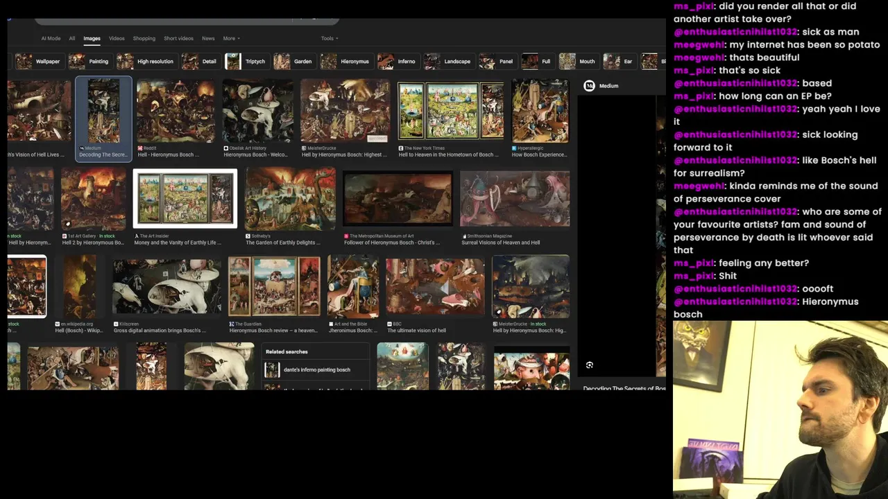Open the Short videos tab

point(178,38)
